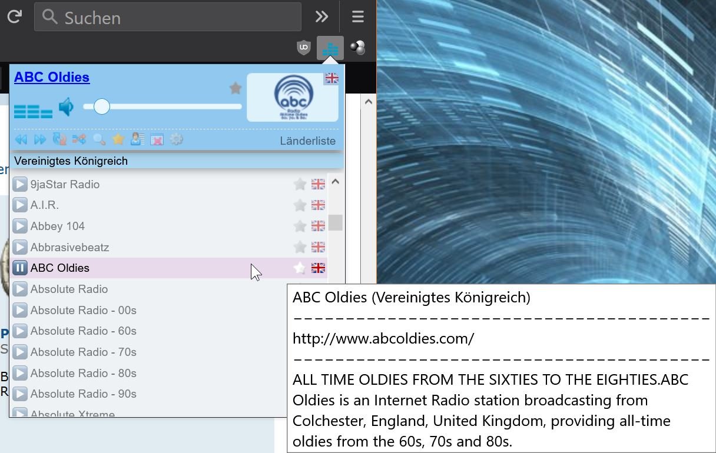Play Absolute Radio - 70s
Viewport: 716px width, 453px height.
coord(20,352)
